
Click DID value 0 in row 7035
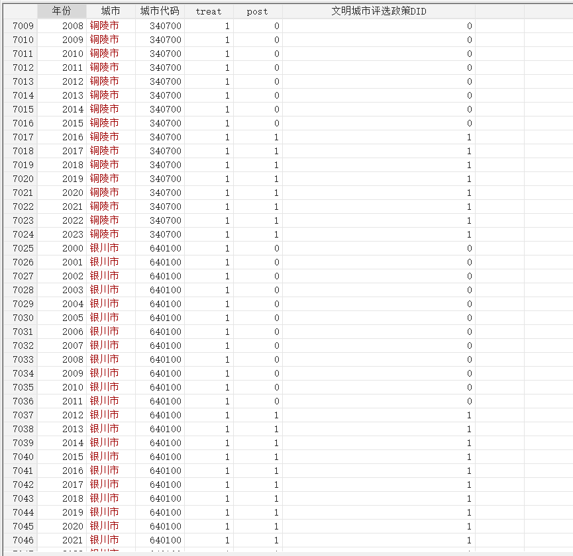point(379,387)
